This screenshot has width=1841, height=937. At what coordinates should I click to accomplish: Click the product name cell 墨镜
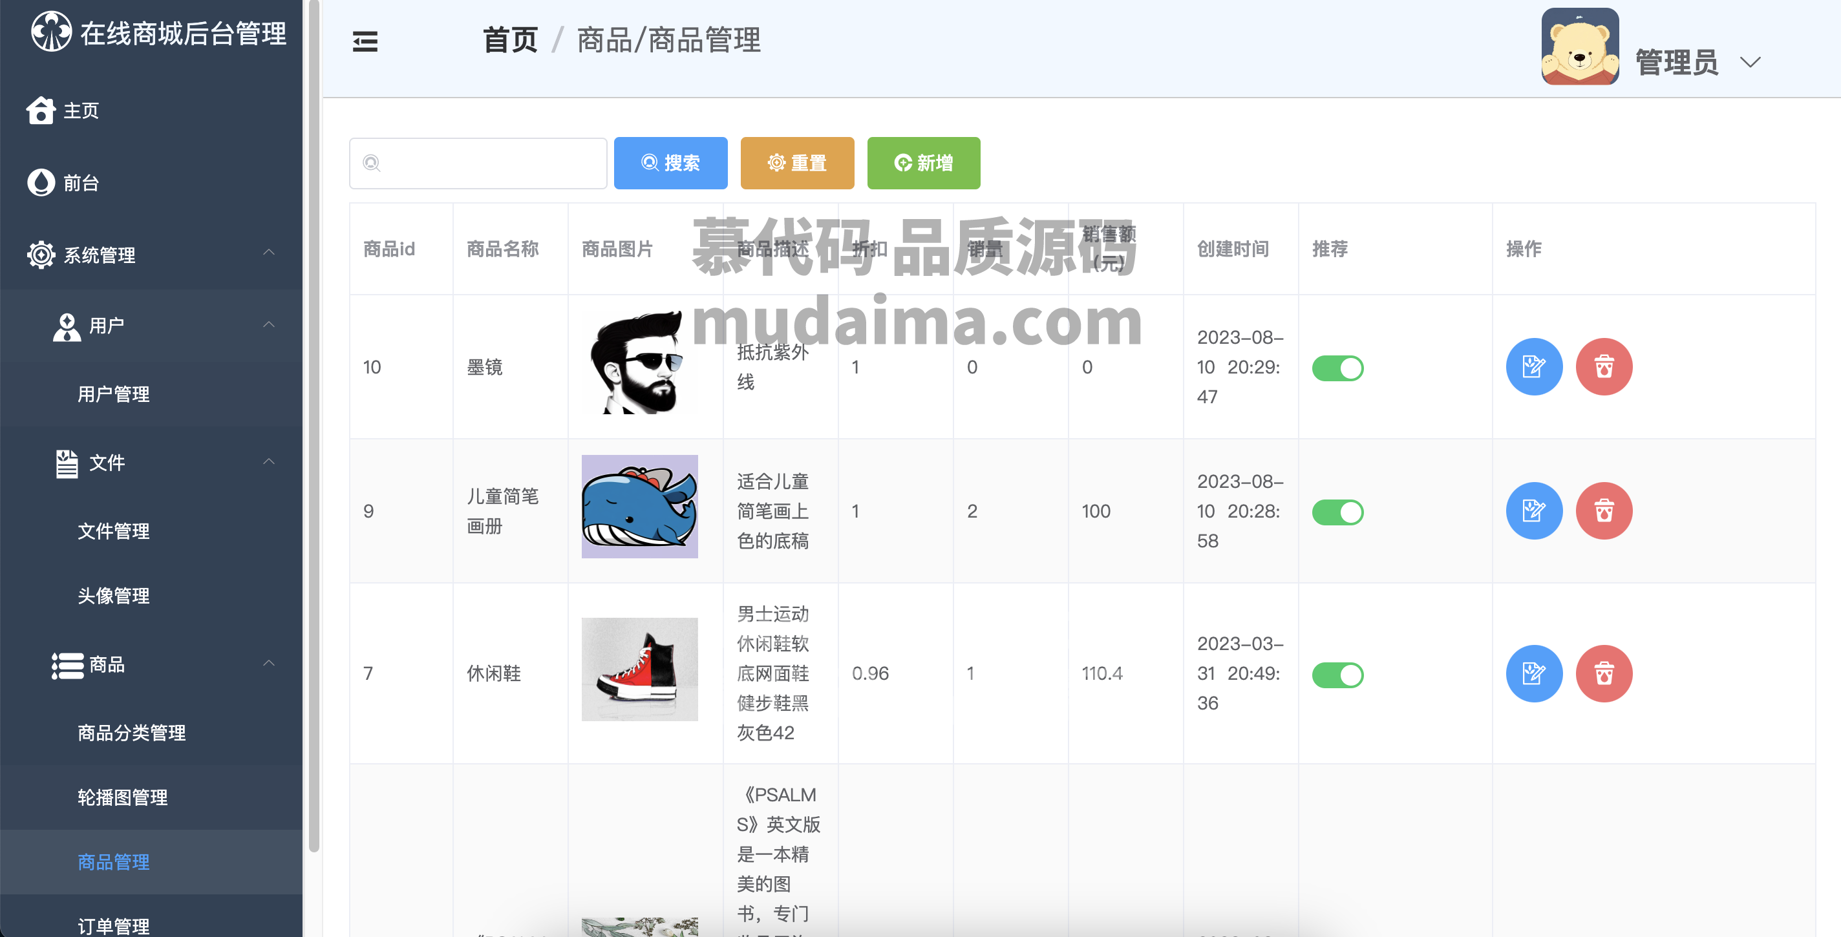click(485, 367)
